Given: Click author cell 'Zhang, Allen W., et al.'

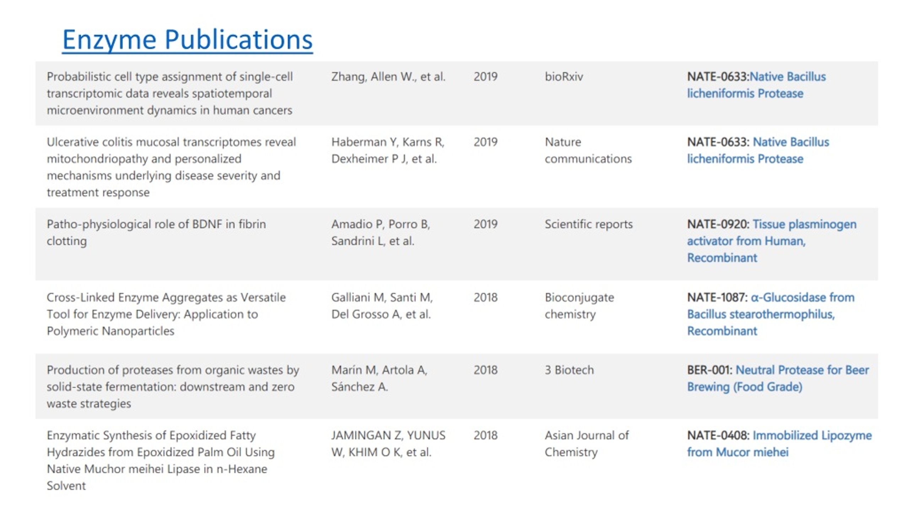Looking at the screenshot, I should coord(388,77).
